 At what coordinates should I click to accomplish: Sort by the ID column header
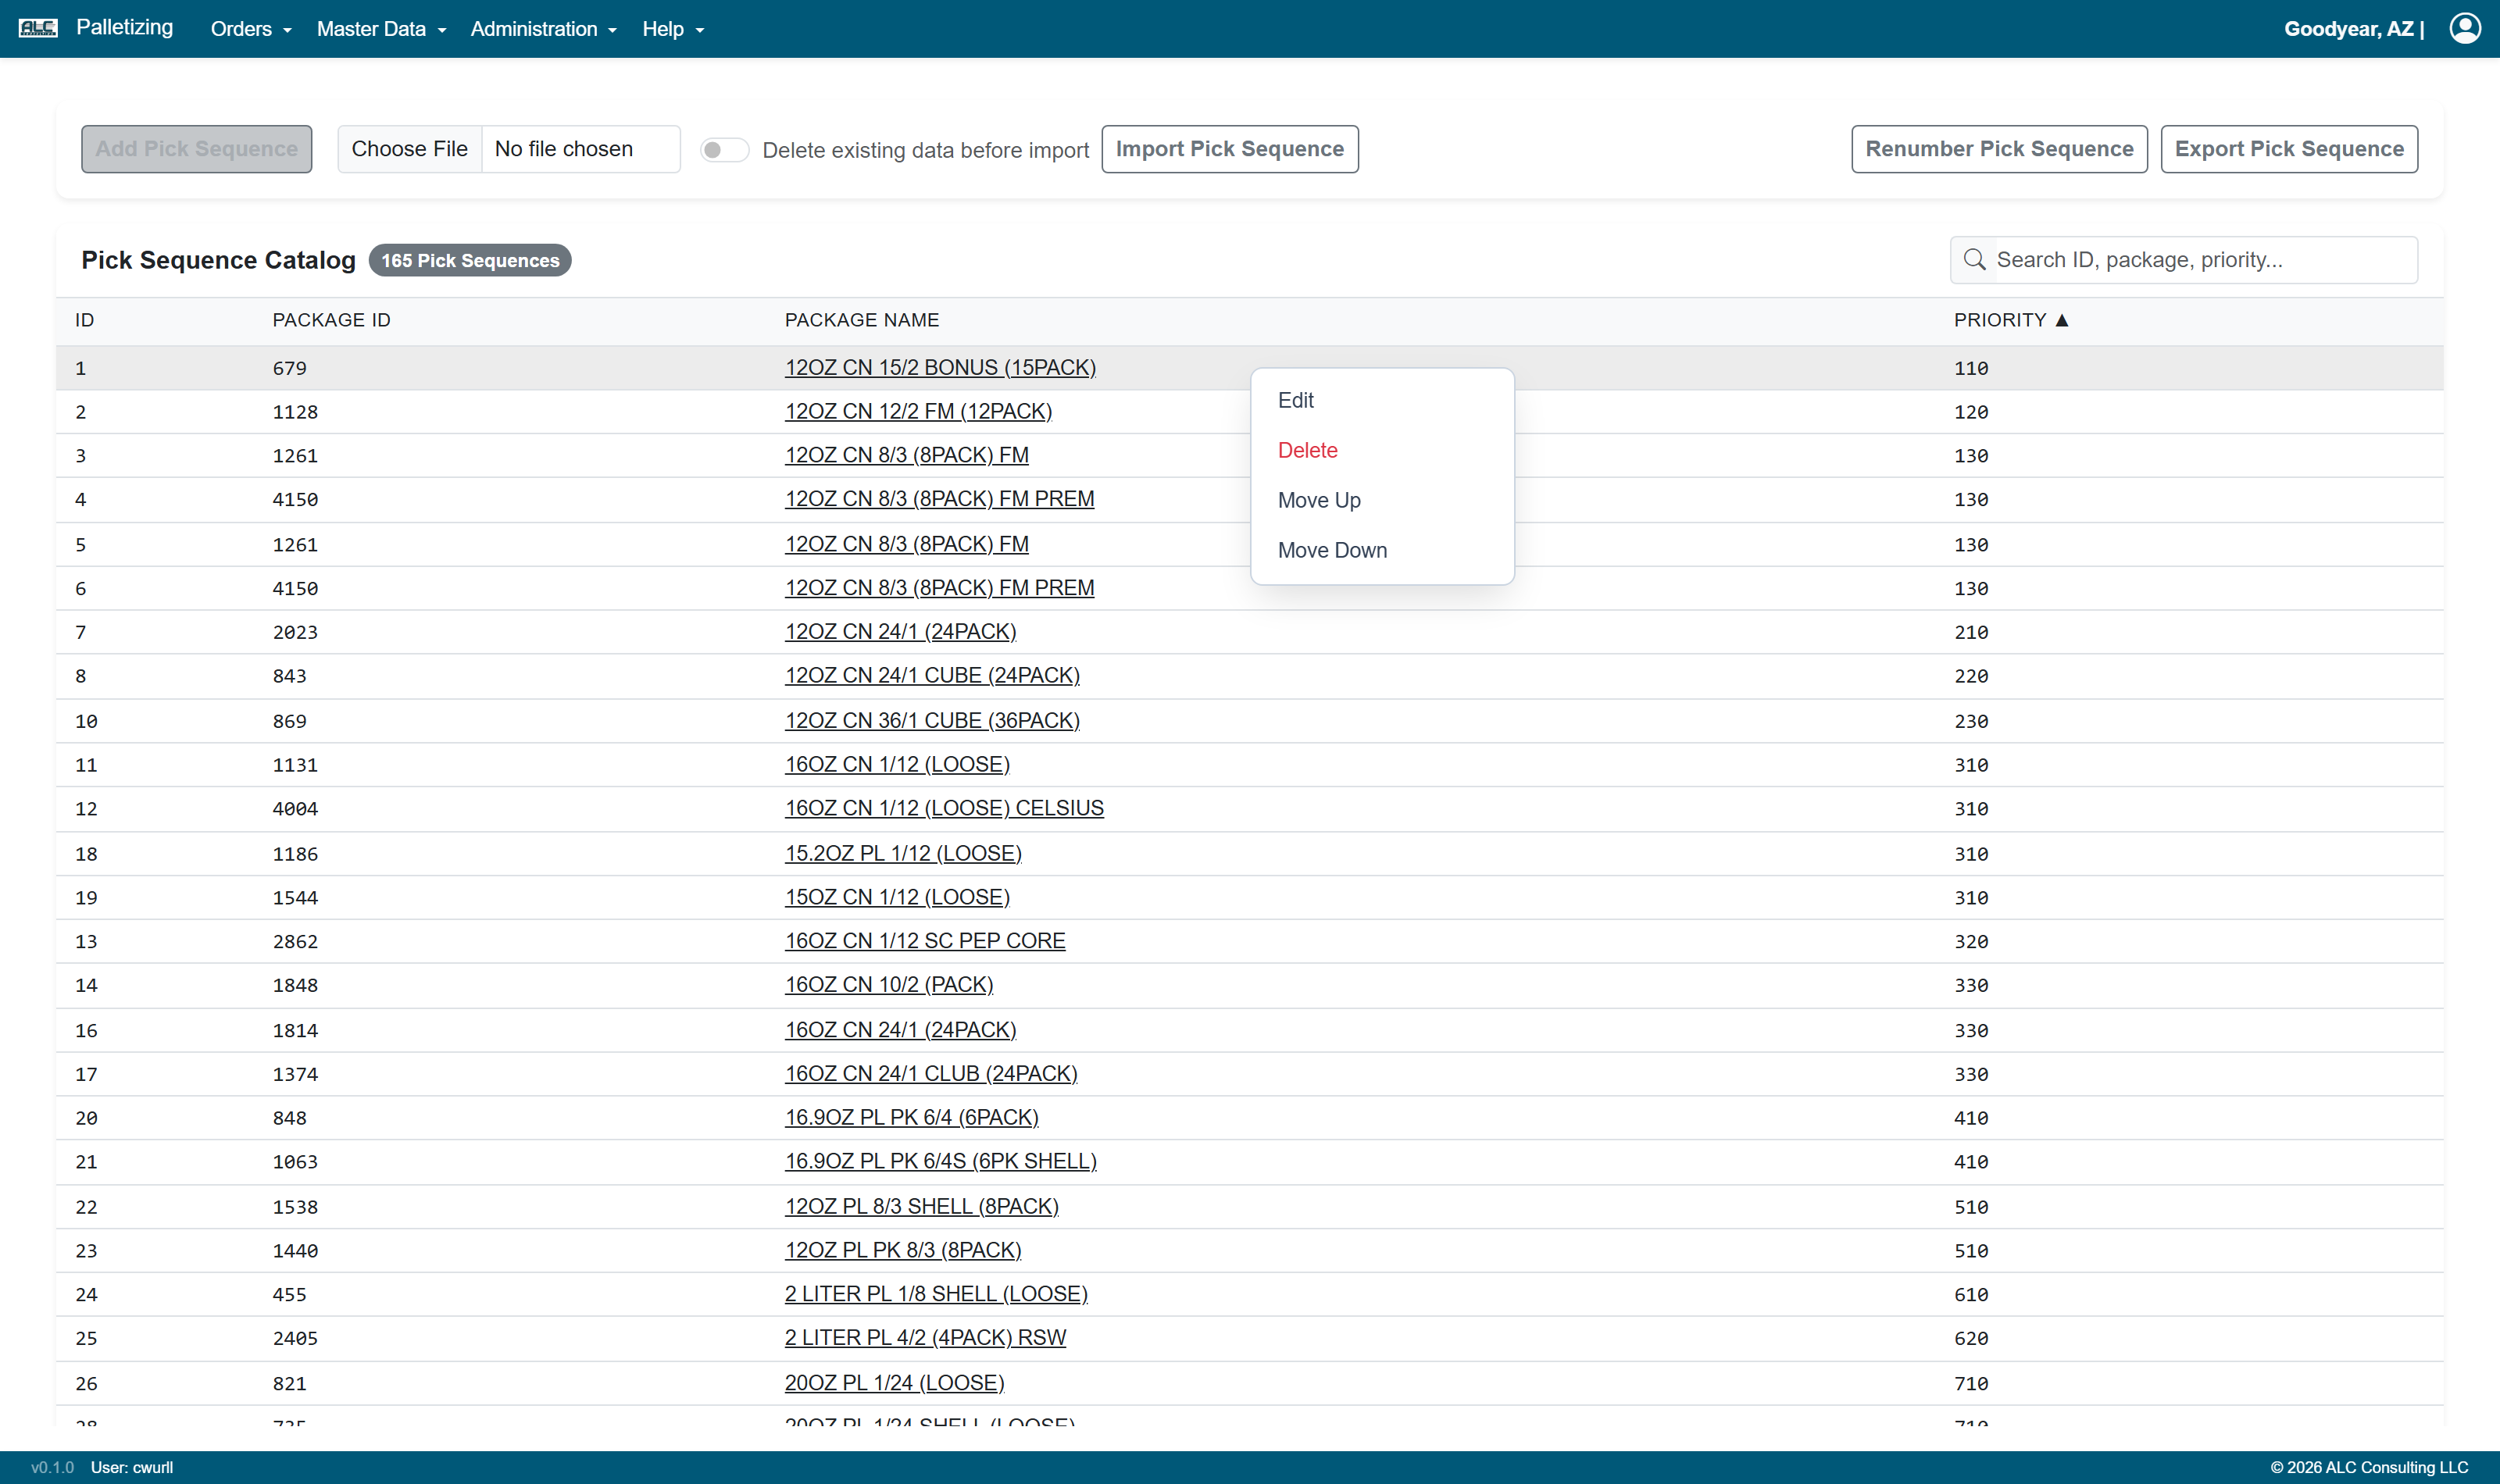[85, 320]
